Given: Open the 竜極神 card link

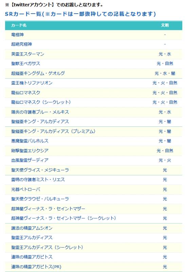Looking at the screenshot, I should click(x=17, y=35).
